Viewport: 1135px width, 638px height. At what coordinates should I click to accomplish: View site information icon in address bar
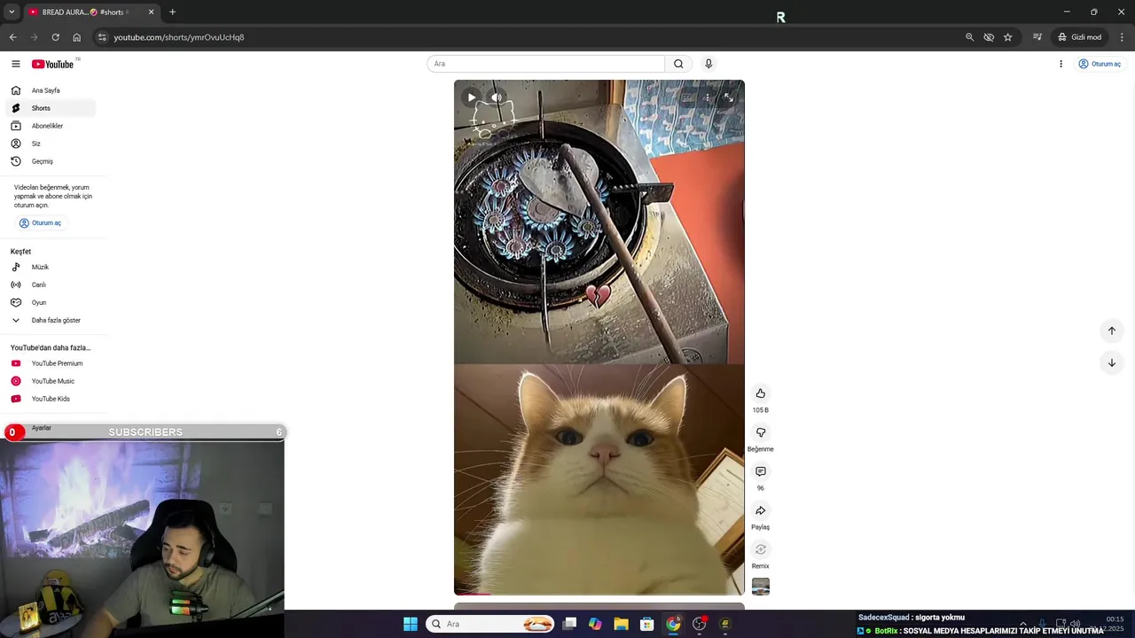click(102, 37)
